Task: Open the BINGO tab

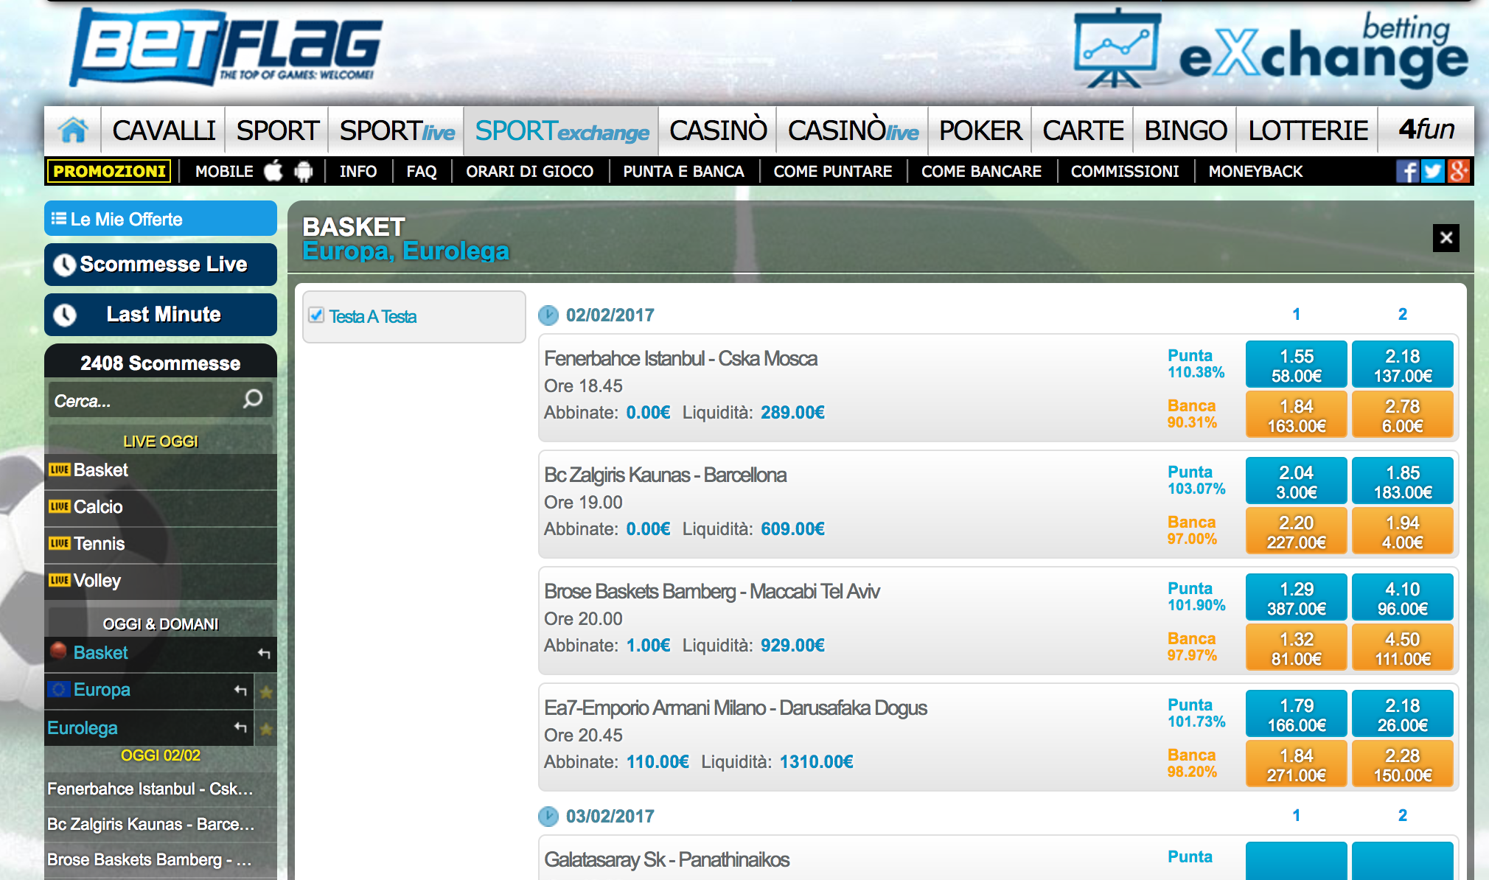Action: (1185, 130)
